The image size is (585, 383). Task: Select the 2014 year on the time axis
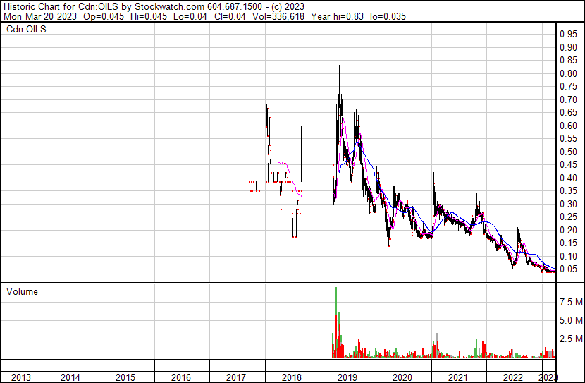70,377
